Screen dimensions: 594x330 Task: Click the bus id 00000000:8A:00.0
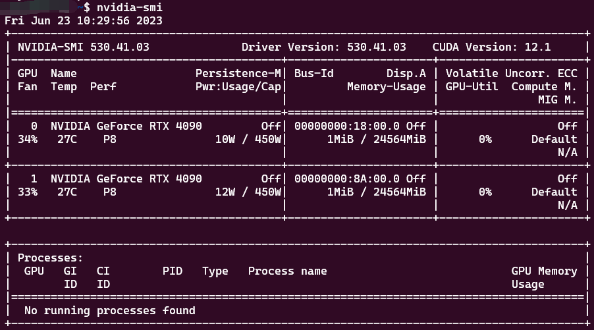pos(347,179)
